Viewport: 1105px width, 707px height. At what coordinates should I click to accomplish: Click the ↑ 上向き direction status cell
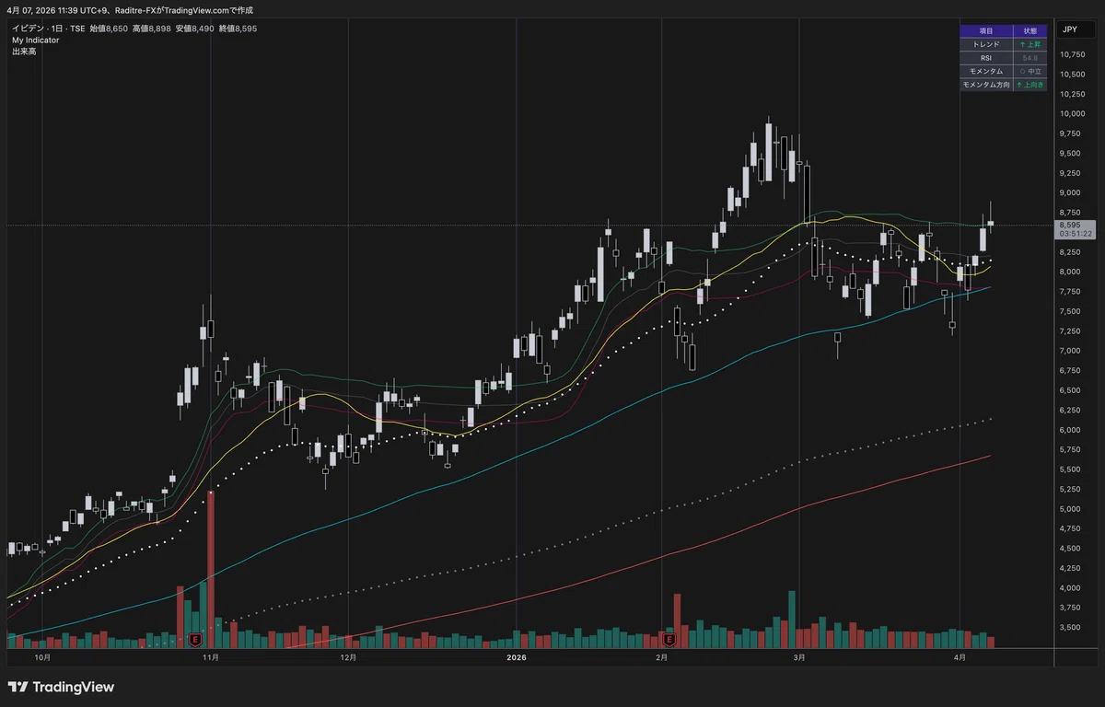click(x=1029, y=85)
